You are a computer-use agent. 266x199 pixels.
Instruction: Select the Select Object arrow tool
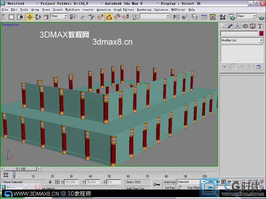tap(4, 17)
